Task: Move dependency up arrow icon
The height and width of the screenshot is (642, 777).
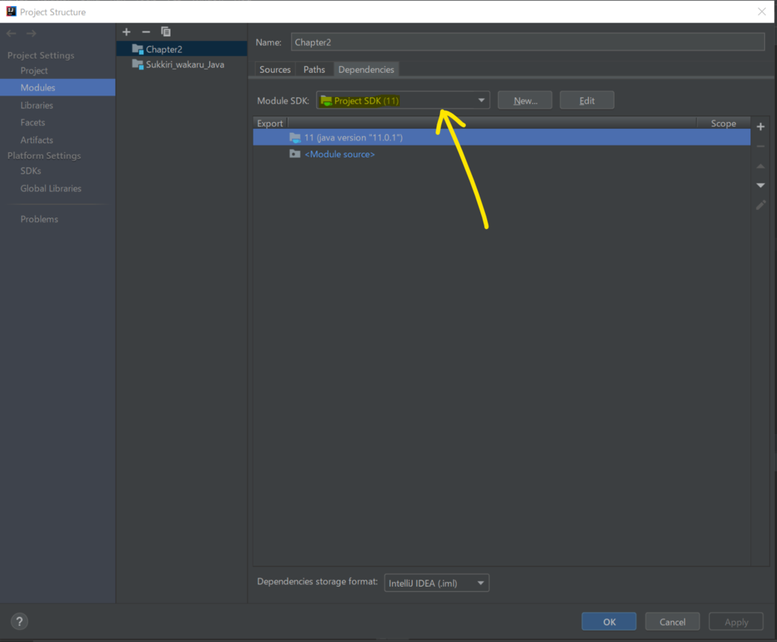Action: click(760, 166)
